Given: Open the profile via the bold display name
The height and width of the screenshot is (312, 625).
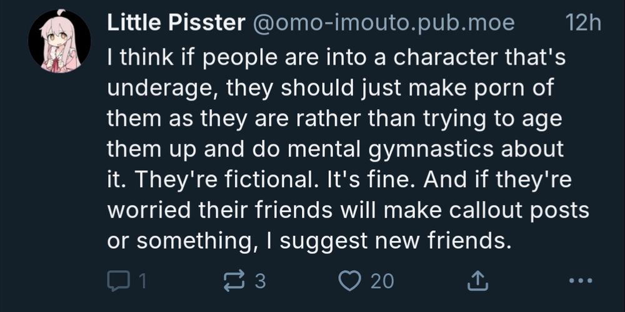Looking at the screenshot, I should click(x=176, y=23).
